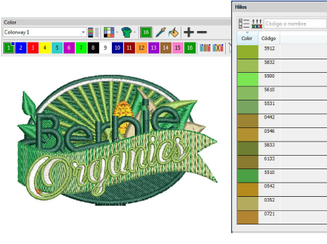Toggle the checklist view icon in Hilos panel

coord(244,24)
